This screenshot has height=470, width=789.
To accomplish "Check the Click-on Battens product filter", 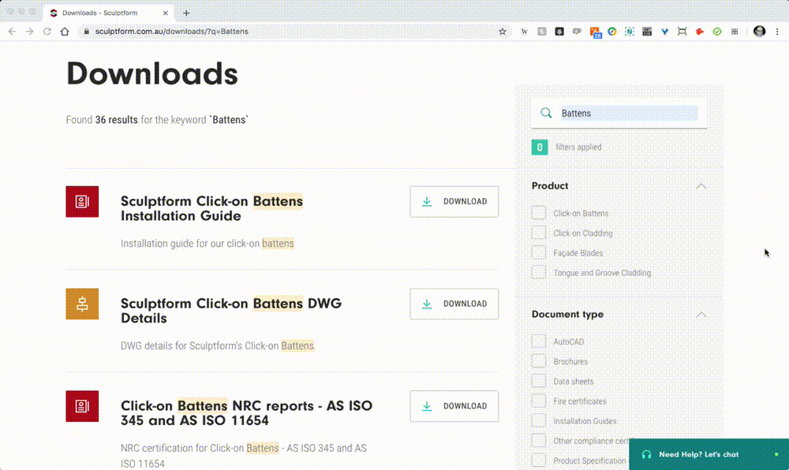I will [x=538, y=213].
